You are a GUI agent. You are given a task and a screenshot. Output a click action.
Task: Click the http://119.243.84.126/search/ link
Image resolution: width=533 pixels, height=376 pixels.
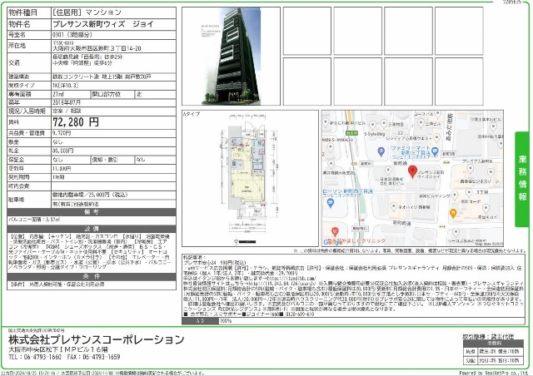(281, 283)
